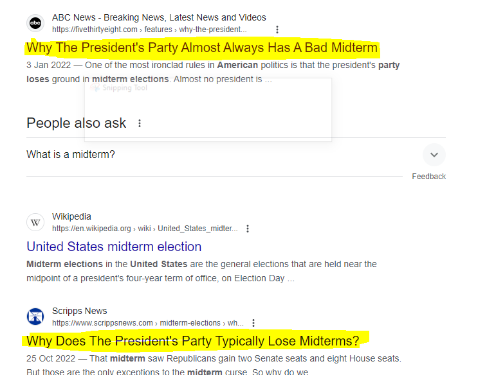
Task: Click the Wikipedia favicon icon
Action: (x=35, y=222)
